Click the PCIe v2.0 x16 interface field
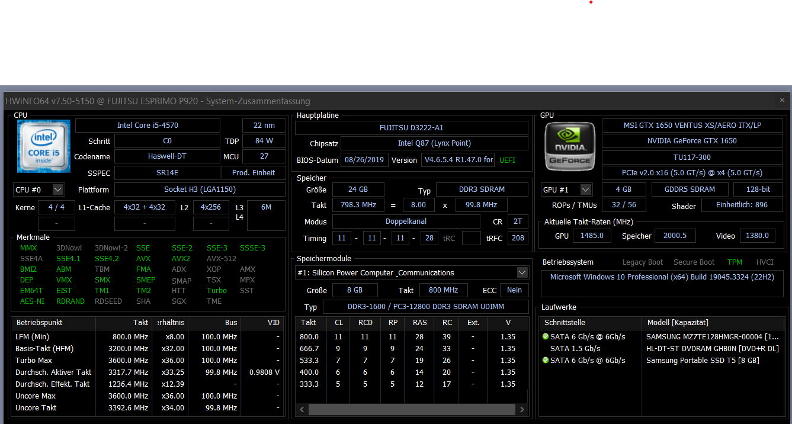This screenshot has width=792, height=424. [x=692, y=173]
